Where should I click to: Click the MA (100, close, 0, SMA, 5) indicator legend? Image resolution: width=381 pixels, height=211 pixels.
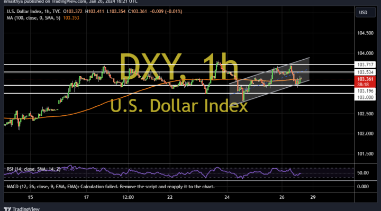coord(33,18)
